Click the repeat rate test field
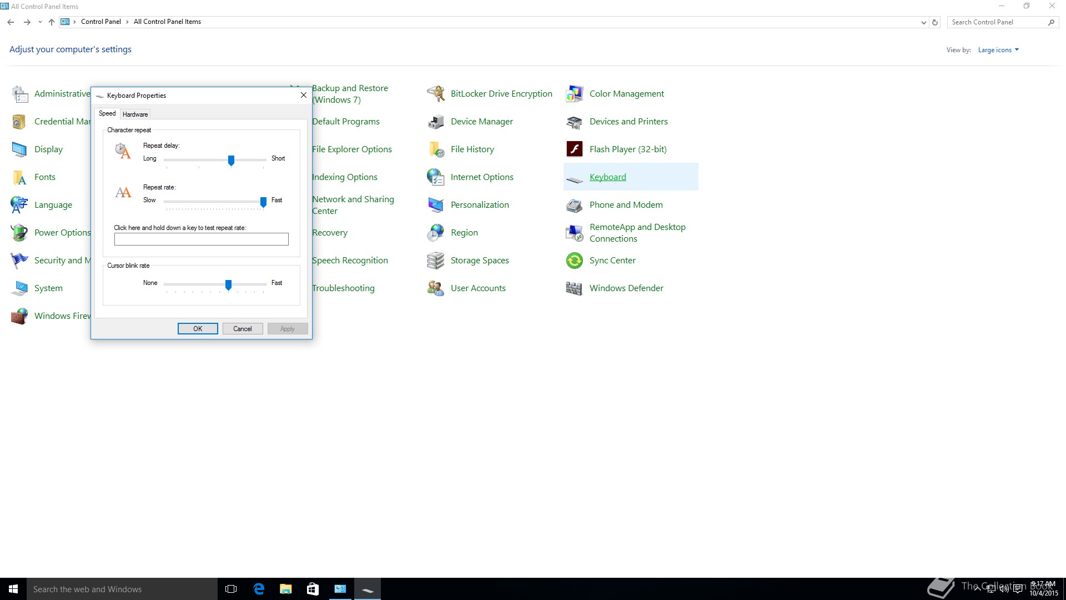The image size is (1066, 600). pos(201,239)
